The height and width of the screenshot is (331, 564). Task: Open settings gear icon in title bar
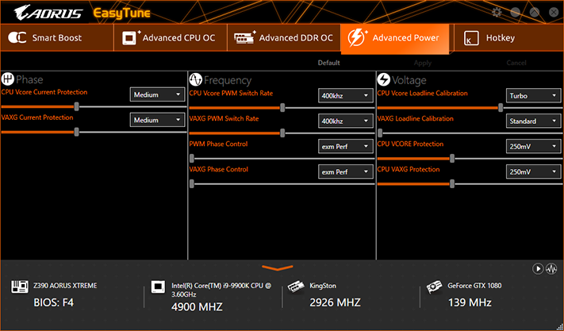[497, 12]
